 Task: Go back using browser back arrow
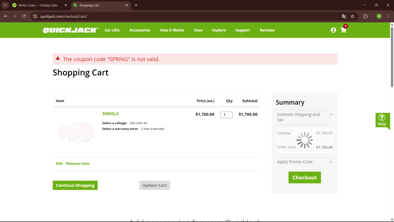click(6, 16)
